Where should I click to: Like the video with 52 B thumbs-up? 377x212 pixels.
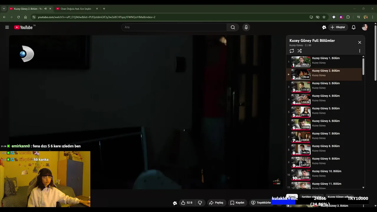[187, 203]
